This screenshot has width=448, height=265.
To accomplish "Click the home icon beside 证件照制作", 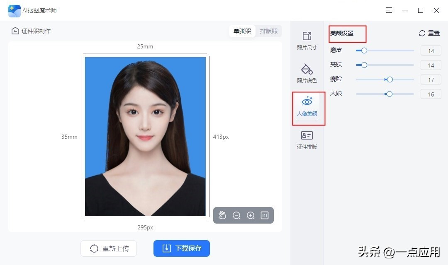I will 15,31.
